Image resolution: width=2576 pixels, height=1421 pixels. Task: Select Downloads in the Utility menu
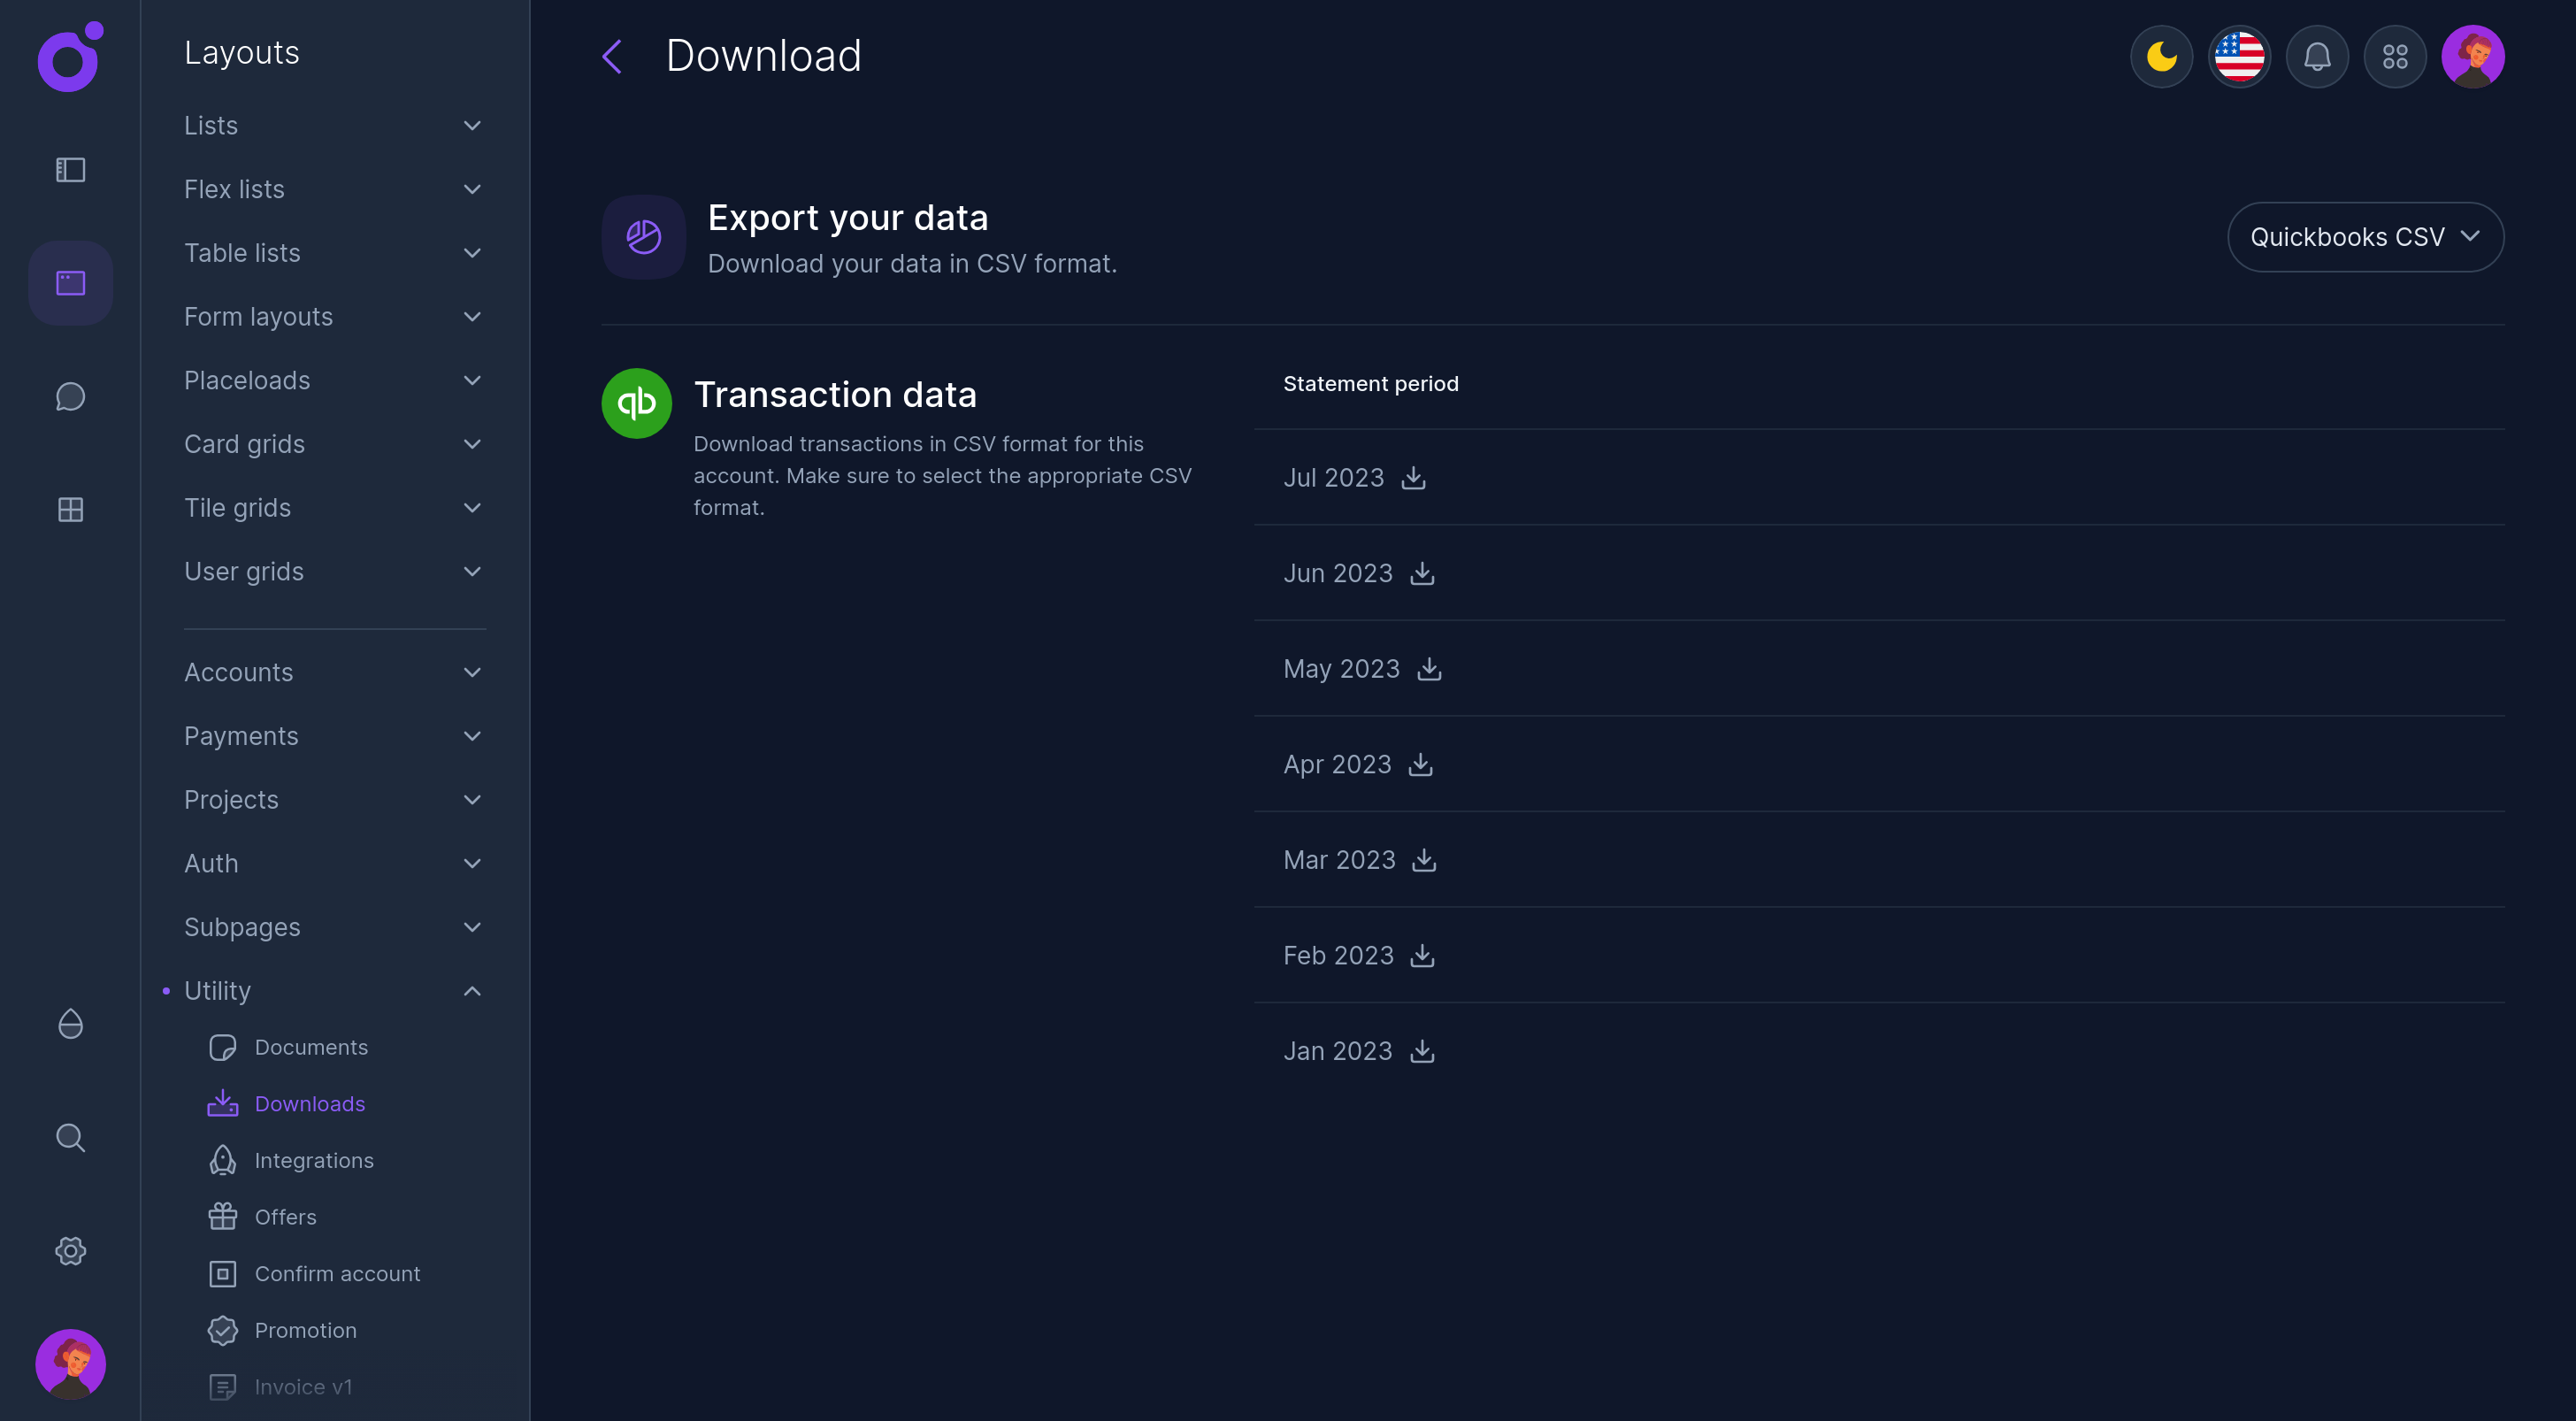[310, 1103]
